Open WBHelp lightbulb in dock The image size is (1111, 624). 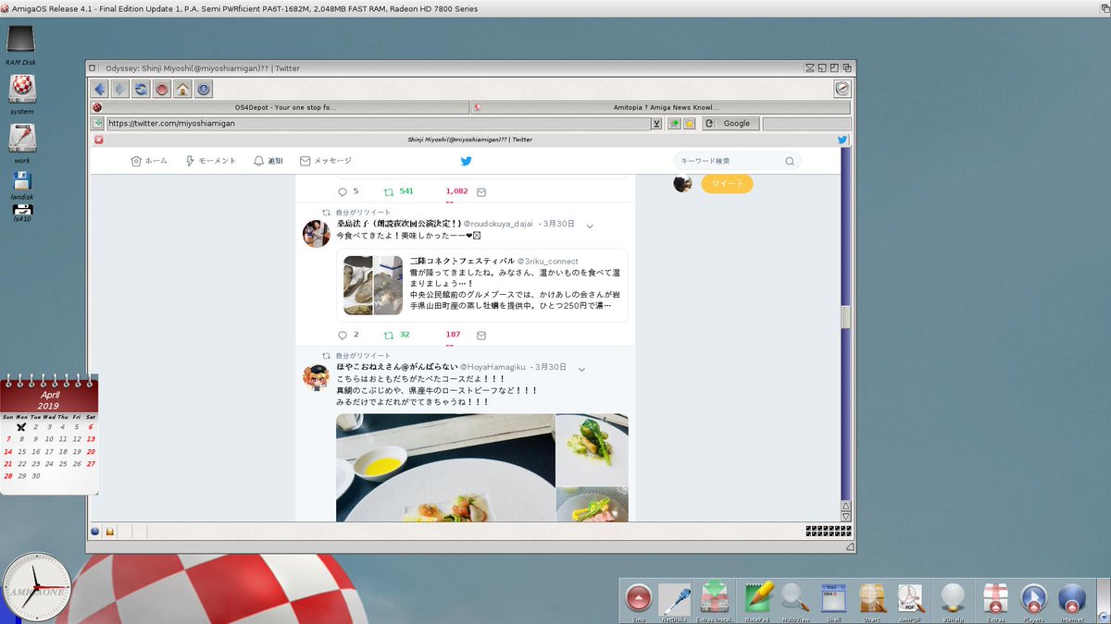click(953, 601)
